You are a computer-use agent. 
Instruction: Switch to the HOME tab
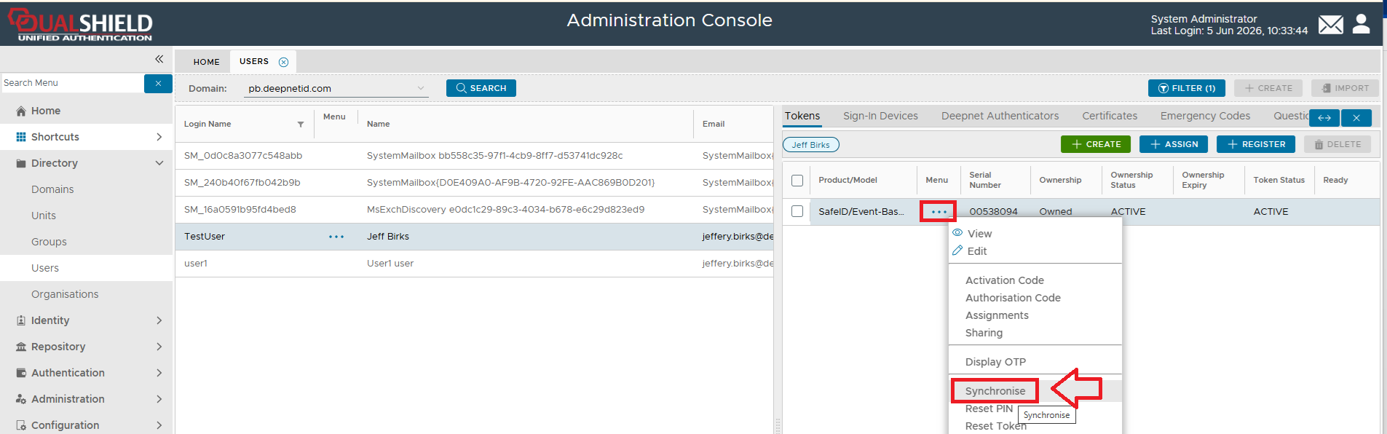click(x=207, y=62)
